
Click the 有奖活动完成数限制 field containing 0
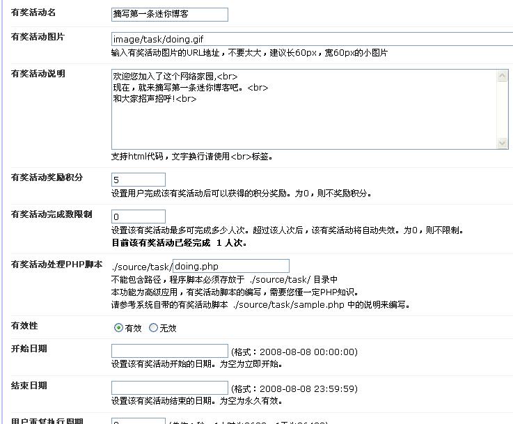pyautogui.click(x=138, y=217)
